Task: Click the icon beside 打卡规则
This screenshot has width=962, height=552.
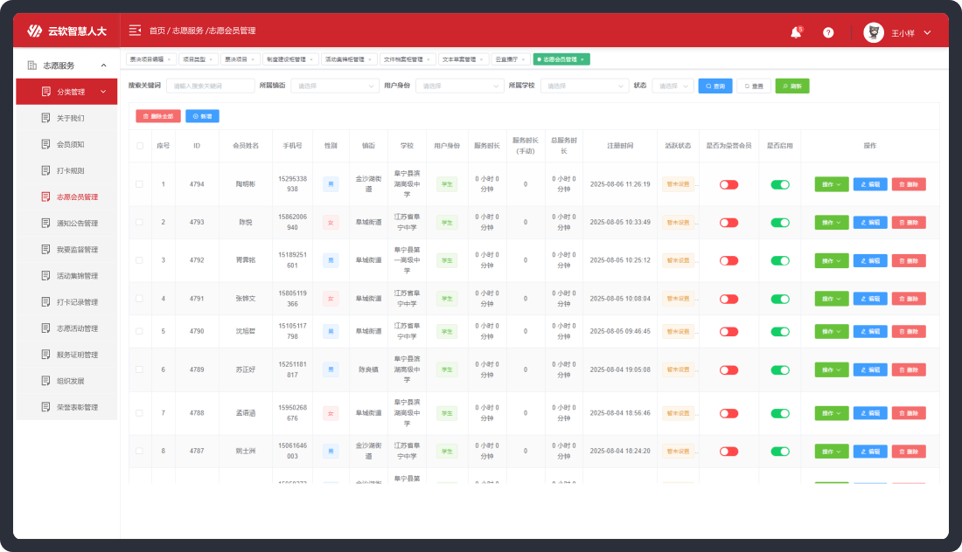Action: point(46,170)
